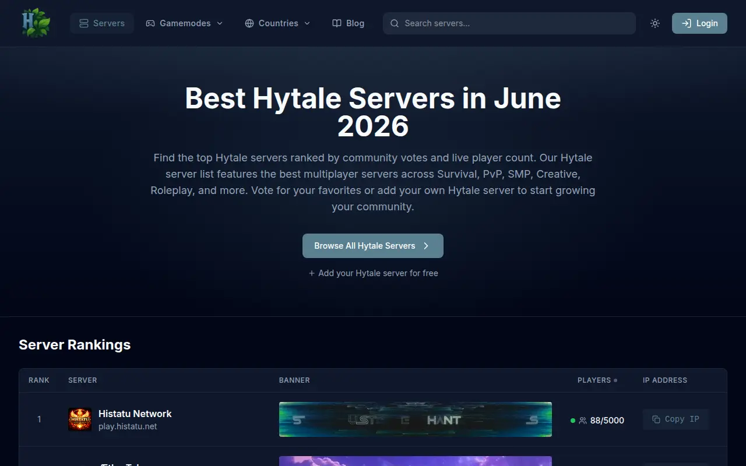Screen dimensions: 746x466
Task: Click the RANK column header
Action: [x=39, y=380]
